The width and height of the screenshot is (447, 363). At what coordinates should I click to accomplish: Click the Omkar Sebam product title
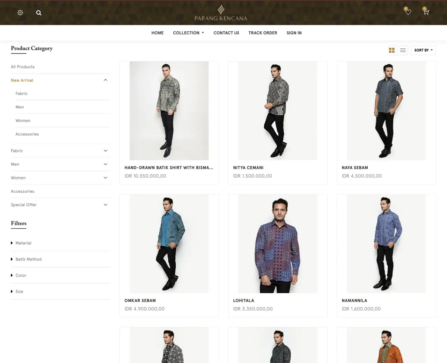(140, 301)
